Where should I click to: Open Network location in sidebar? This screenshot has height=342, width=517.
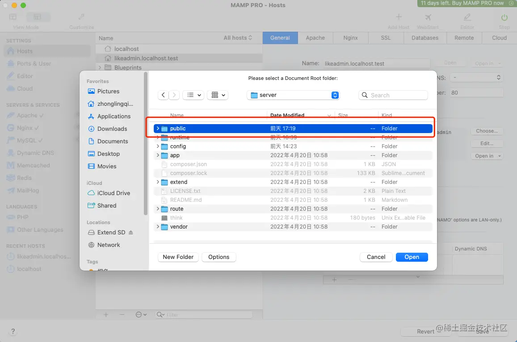(104, 245)
